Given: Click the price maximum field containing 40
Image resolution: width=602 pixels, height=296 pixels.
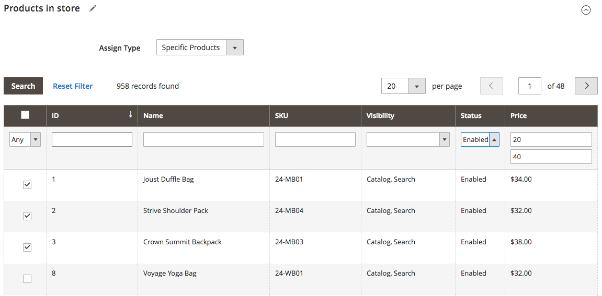Looking at the screenshot, I should pos(551,157).
